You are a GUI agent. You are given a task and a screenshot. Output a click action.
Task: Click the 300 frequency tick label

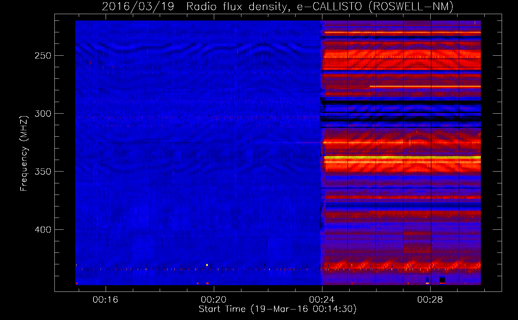(x=43, y=114)
